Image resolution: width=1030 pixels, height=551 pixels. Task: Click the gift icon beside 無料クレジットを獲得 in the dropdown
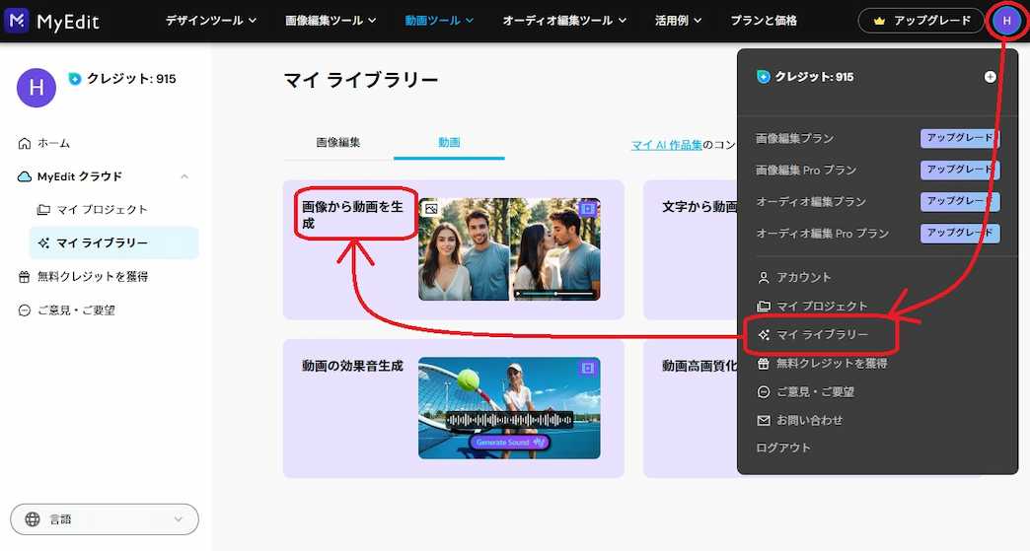(x=764, y=364)
